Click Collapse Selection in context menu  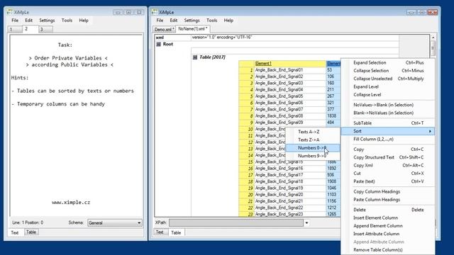click(x=388, y=71)
